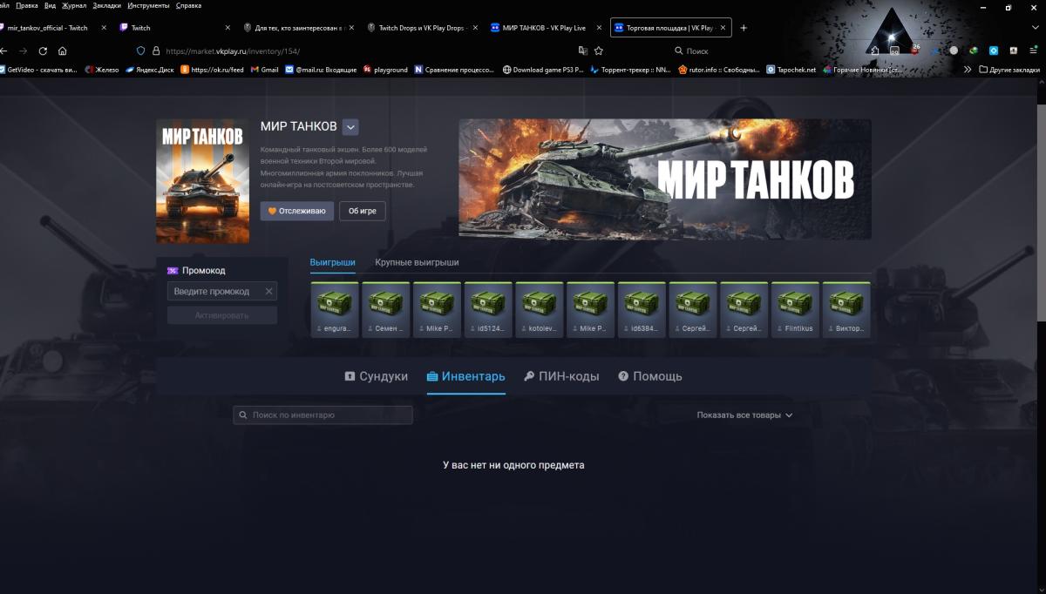Show more bookmarks via overflow chevron
Screen dimensions: 1046x594
tap(966, 70)
